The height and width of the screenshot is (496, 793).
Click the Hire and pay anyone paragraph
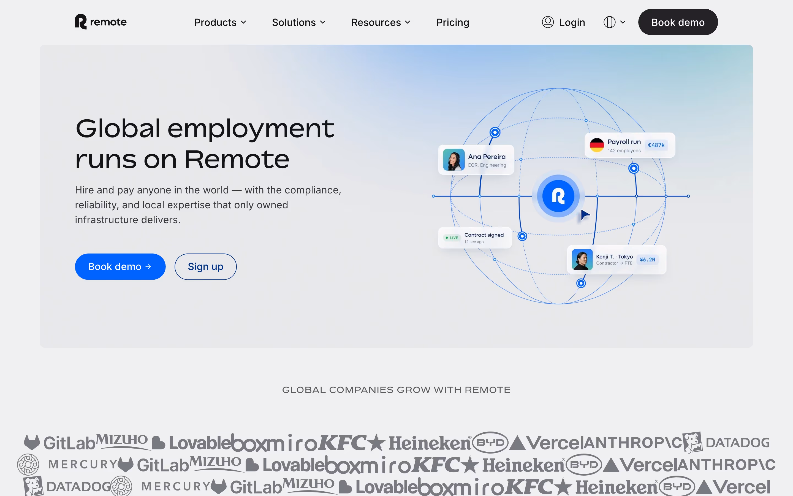208,205
